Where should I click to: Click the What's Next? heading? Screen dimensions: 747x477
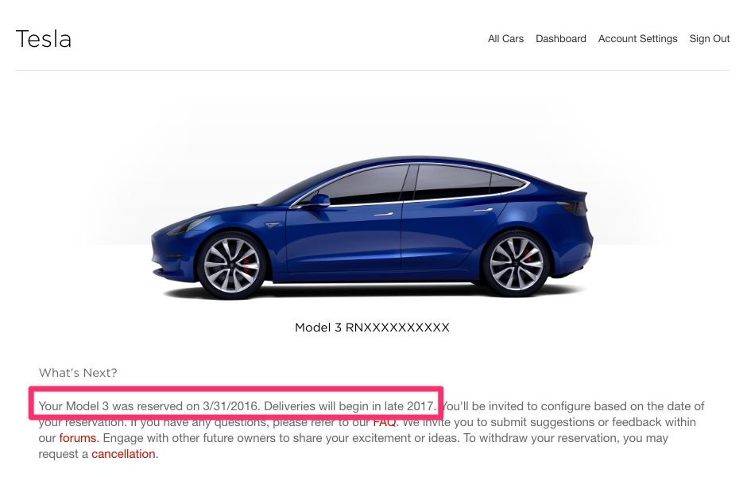[x=78, y=373]
